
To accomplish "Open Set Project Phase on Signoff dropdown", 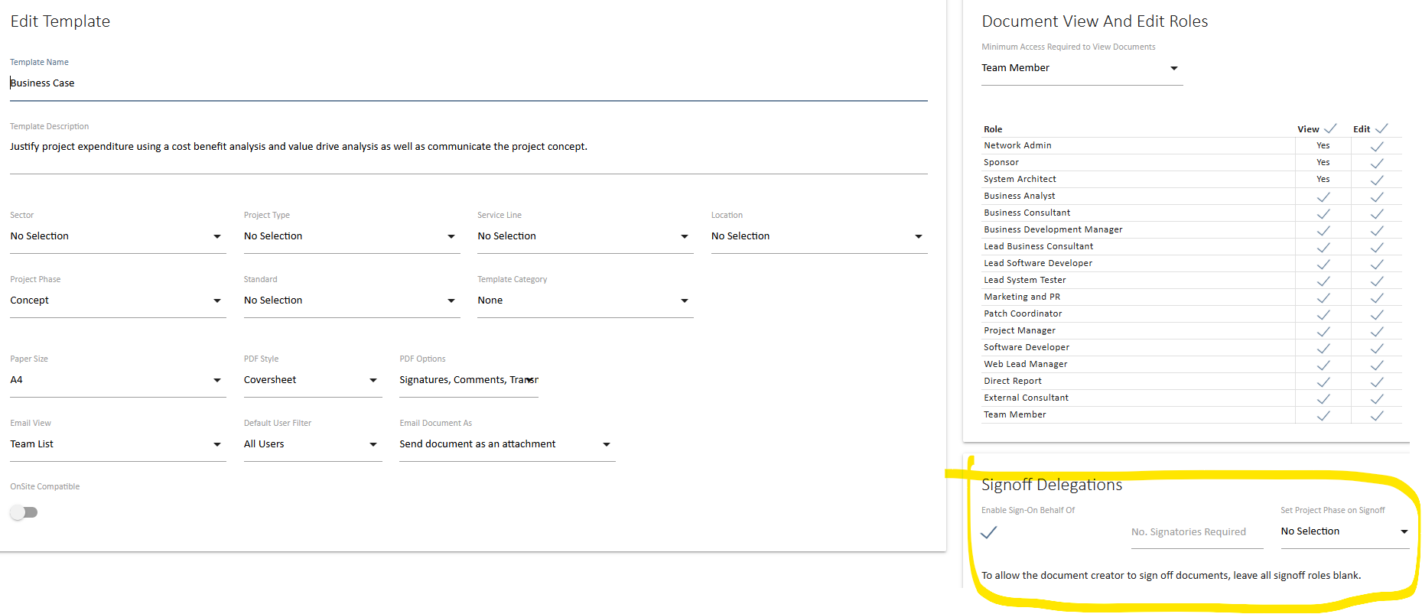I will (x=1345, y=531).
